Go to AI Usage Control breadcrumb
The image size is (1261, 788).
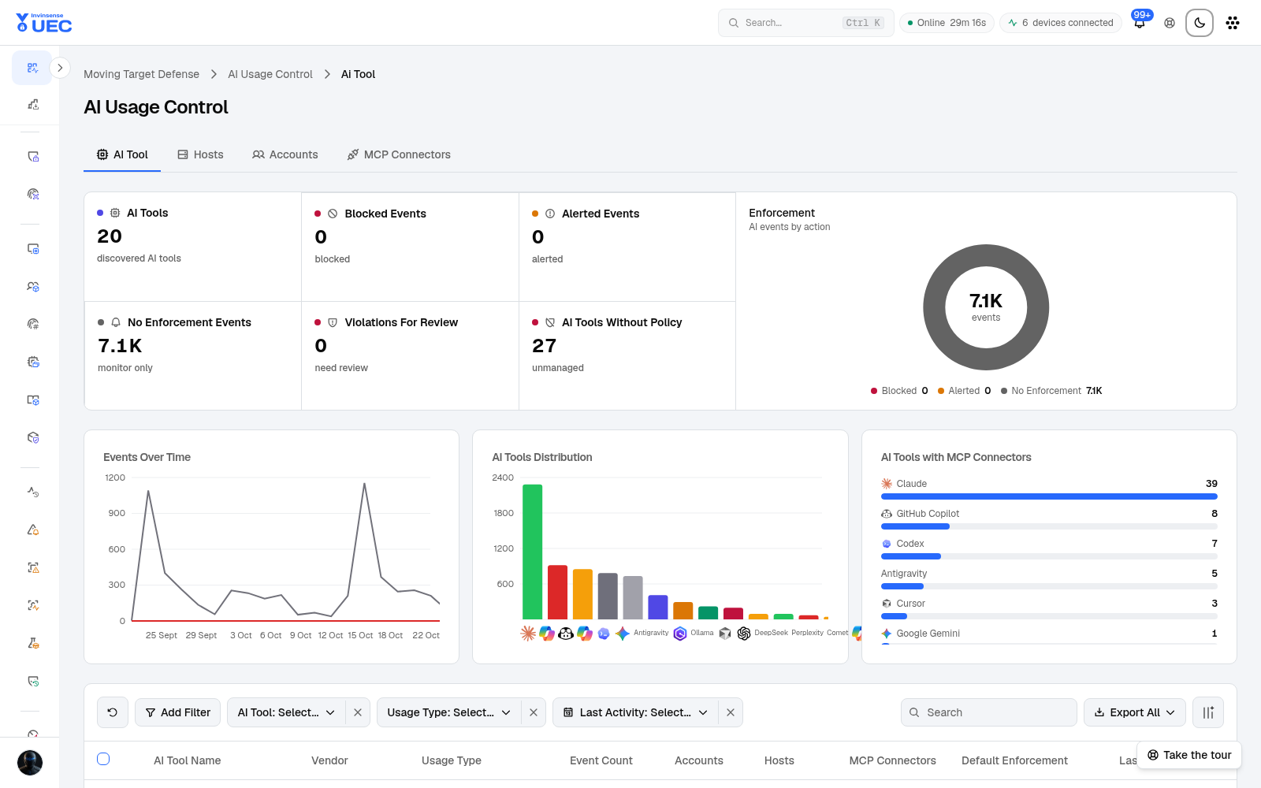(x=270, y=74)
